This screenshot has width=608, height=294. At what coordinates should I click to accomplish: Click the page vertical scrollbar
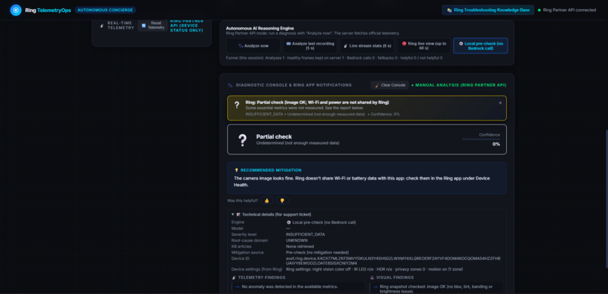[x=606, y=199]
